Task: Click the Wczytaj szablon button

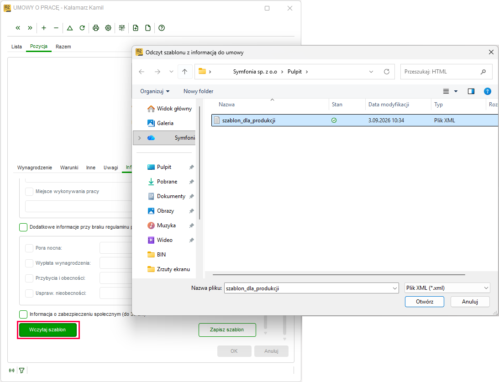Action: pos(48,330)
